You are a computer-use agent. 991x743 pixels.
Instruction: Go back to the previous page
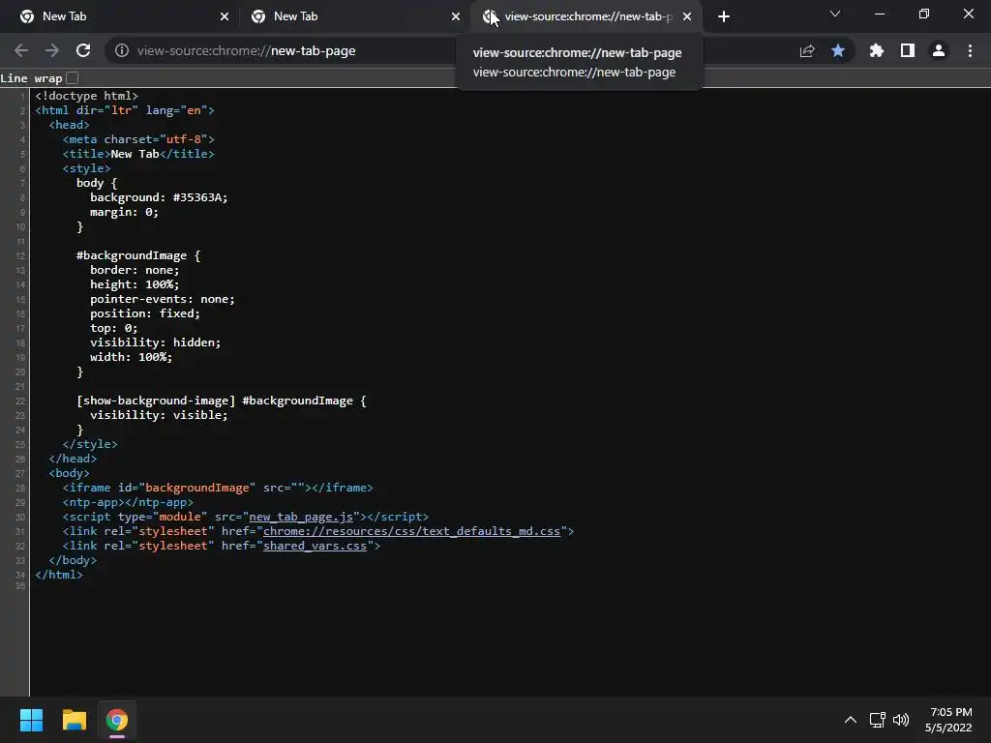point(21,50)
